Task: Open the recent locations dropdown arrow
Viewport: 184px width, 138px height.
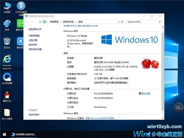Action: pyautogui.click(x=37, y=22)
